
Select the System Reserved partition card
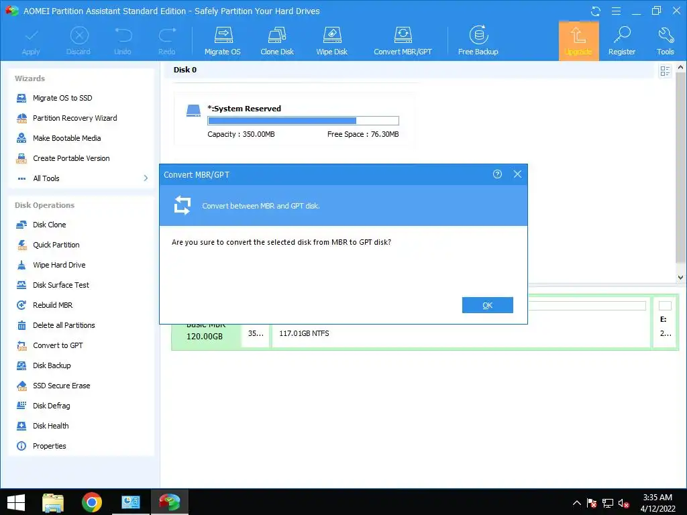[x=294, y=121]
